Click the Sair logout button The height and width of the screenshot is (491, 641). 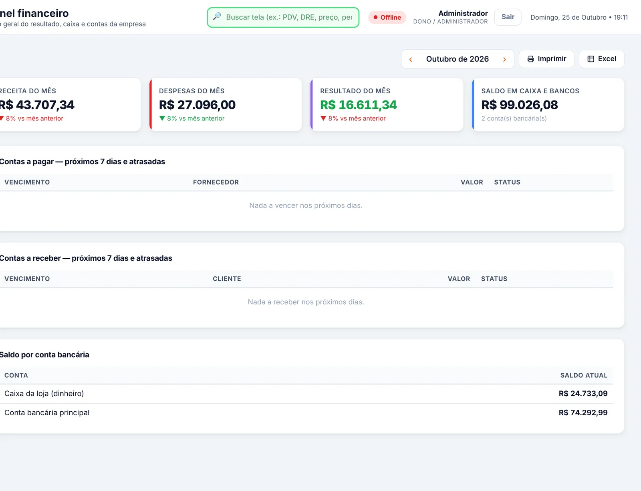[x=508, y=17]
